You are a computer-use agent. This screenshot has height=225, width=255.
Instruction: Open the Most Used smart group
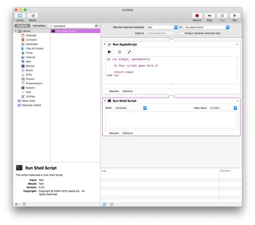tap(28, 101)
